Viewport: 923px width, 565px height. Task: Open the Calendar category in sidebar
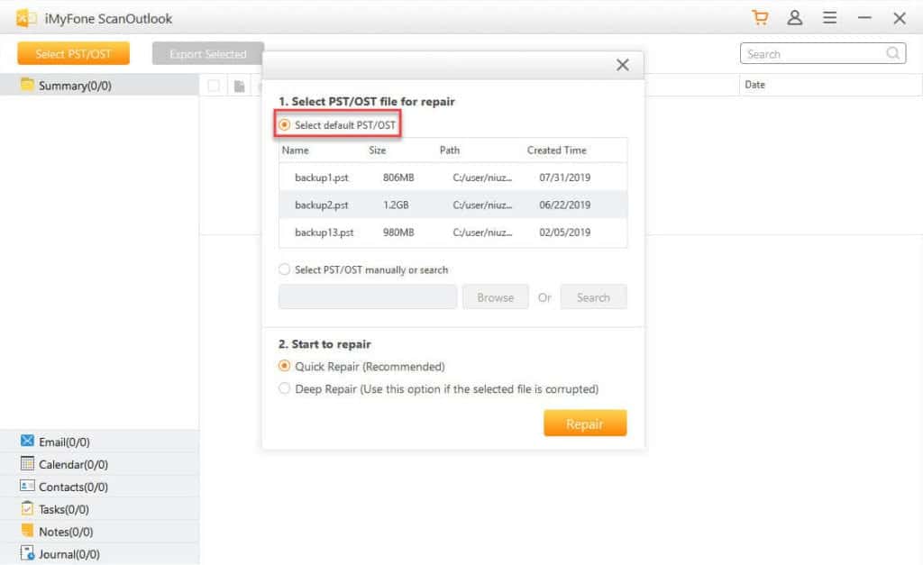(72, 464)
